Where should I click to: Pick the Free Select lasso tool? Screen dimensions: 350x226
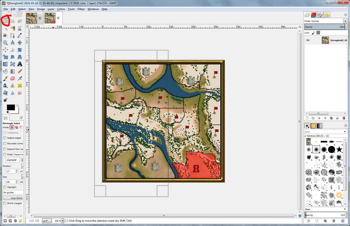(20, 21)
